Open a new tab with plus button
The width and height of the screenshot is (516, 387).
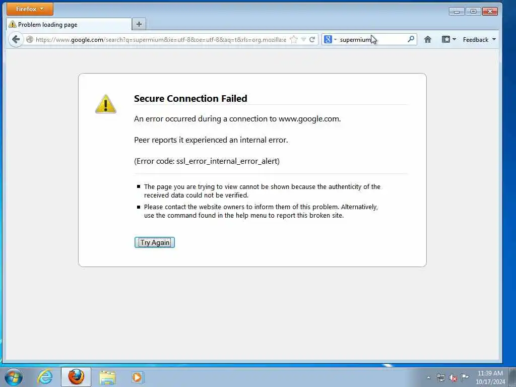[x=139, y=24]
